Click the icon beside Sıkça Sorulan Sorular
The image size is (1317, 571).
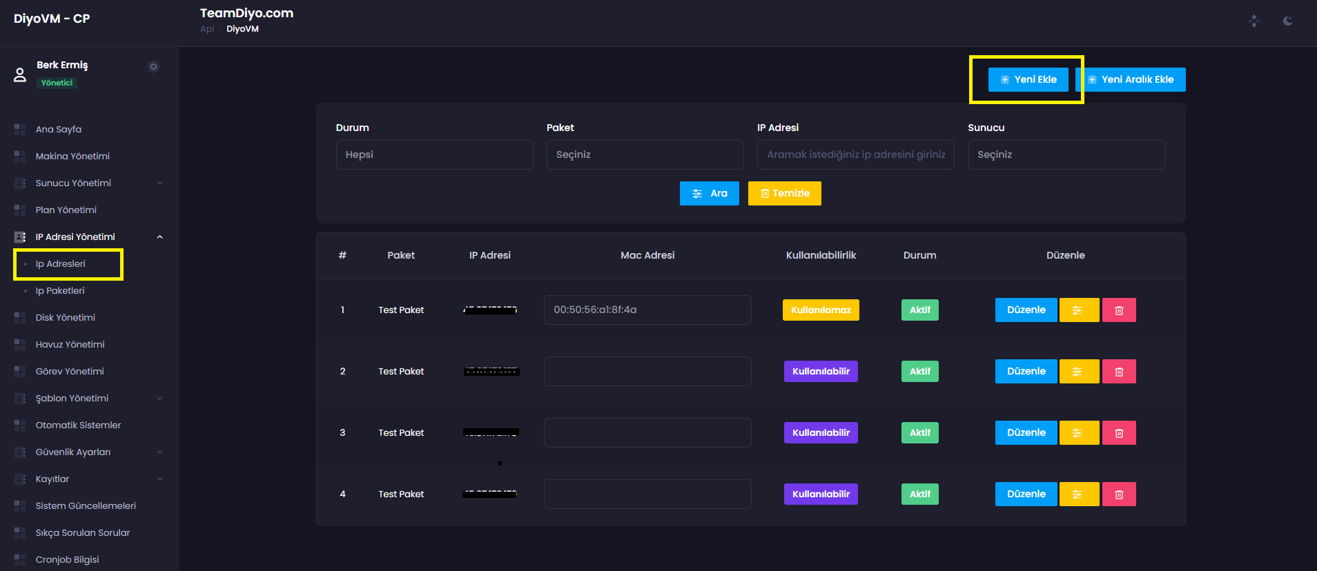20,532
